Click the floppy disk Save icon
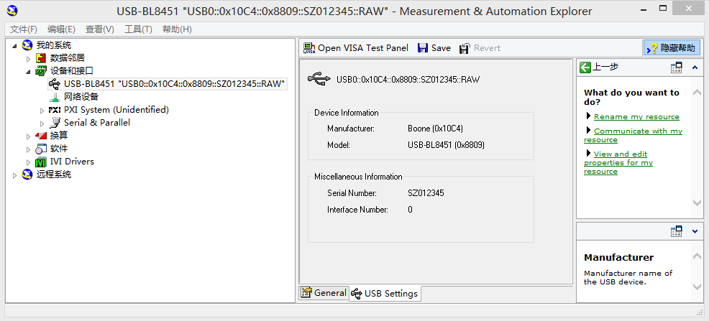 click(x=423, y=48)
